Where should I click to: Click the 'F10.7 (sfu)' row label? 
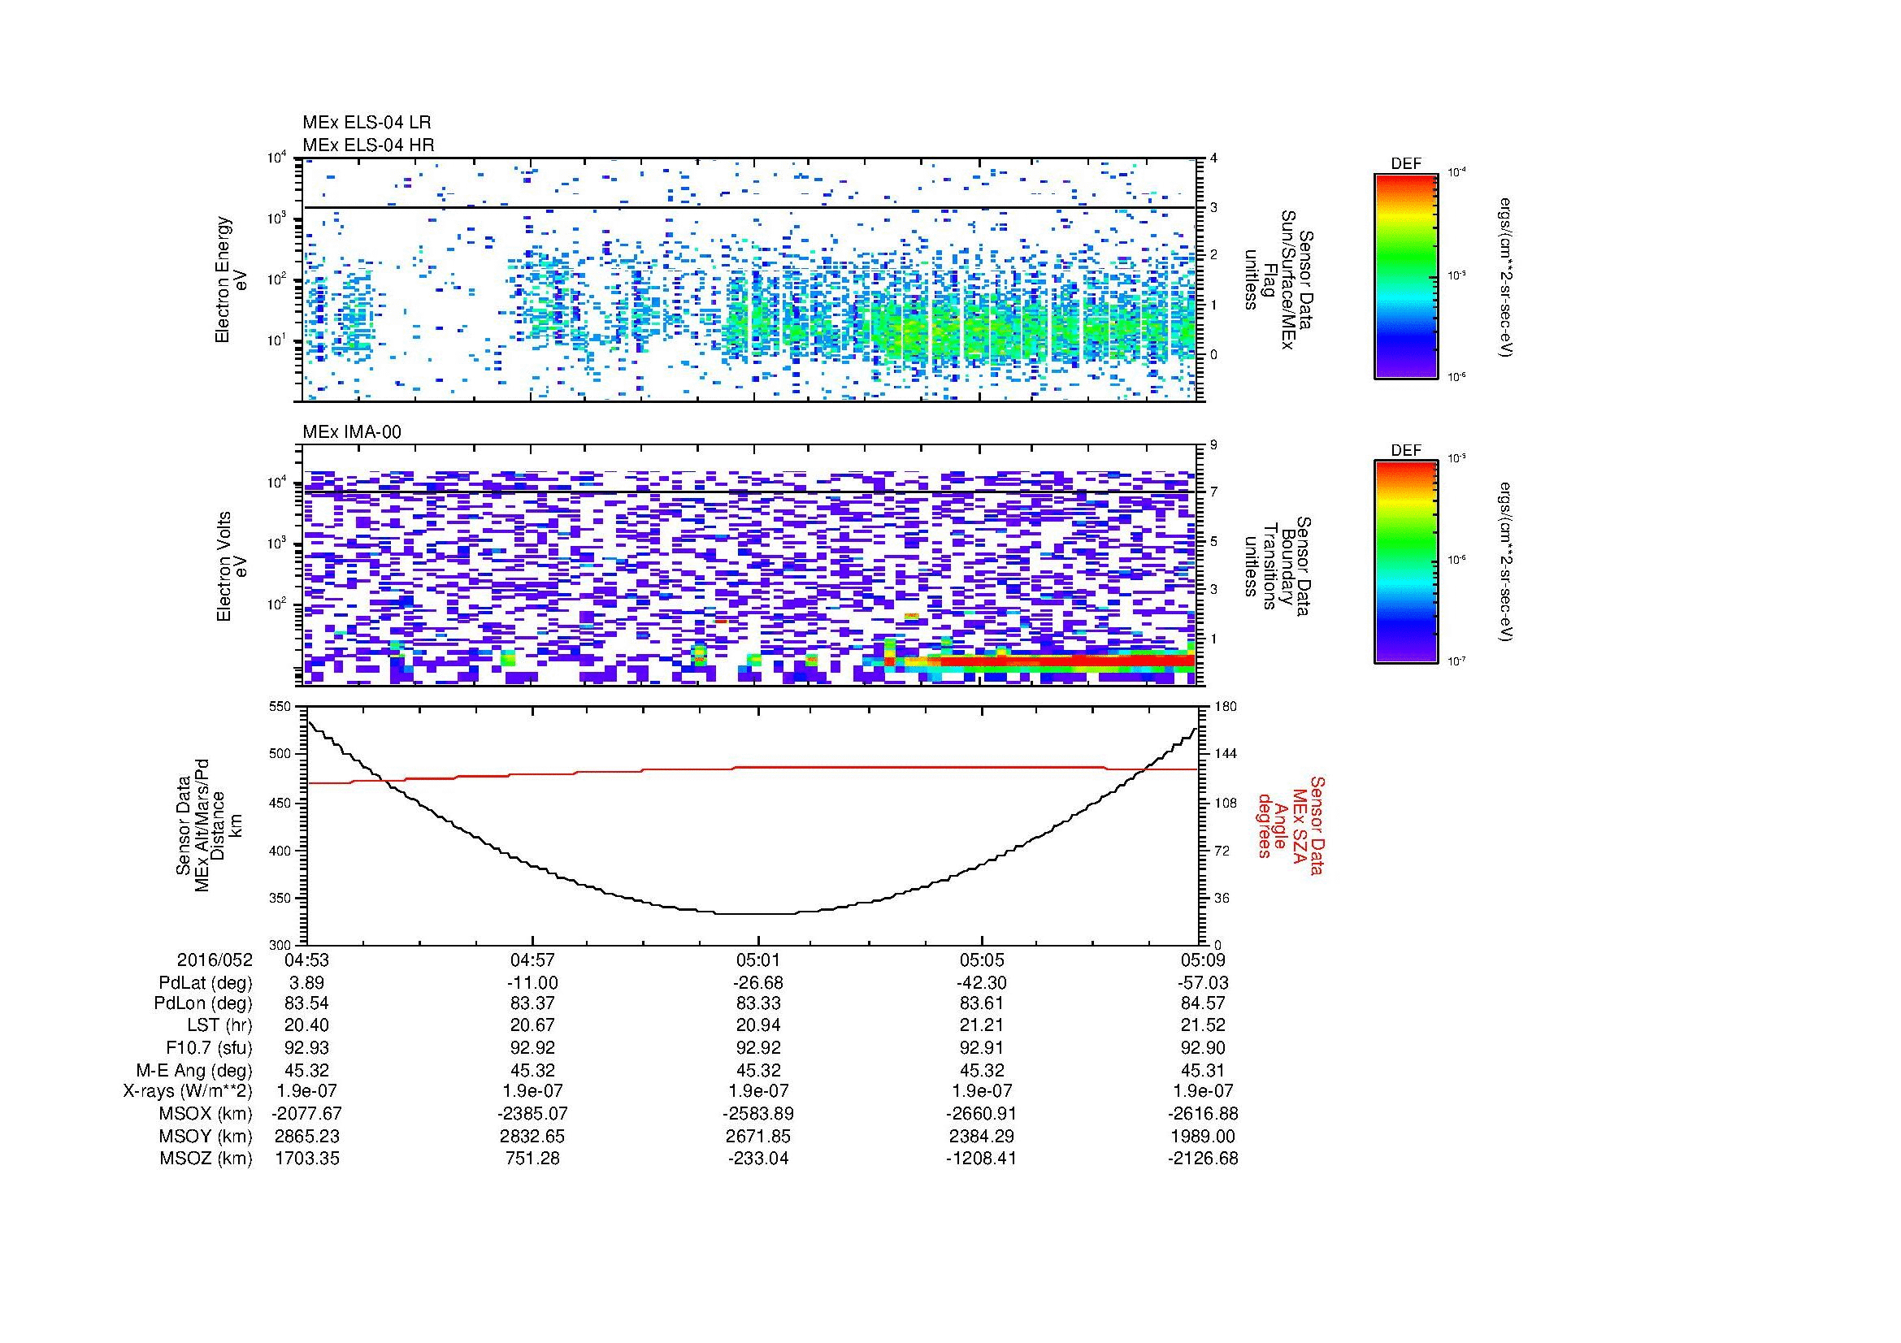tap(207, 1048)
